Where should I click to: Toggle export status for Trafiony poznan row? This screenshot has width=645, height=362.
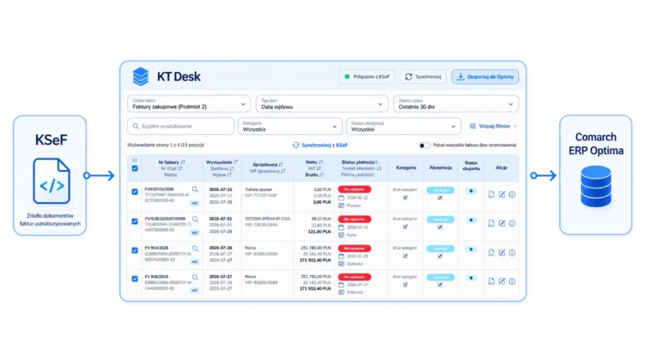(x=471, y=191)
